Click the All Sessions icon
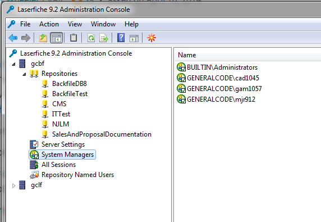The width and height of the screenshot is (321, 222). point(34,165)
